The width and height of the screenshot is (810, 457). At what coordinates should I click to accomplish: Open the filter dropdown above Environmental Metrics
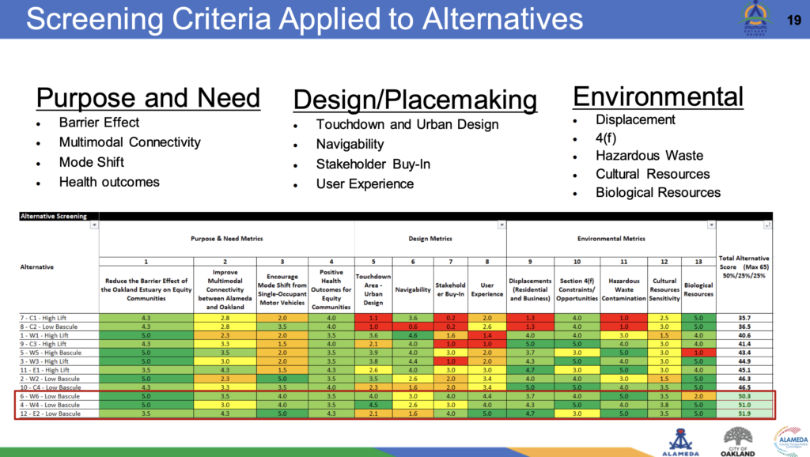point(713,224)
